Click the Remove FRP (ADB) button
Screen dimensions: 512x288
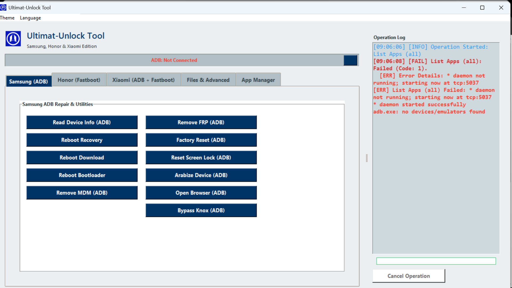tap(201, 122)
